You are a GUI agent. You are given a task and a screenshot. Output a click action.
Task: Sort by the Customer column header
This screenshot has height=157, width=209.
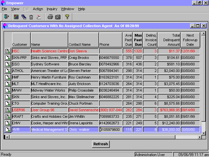tap(21, 40)
